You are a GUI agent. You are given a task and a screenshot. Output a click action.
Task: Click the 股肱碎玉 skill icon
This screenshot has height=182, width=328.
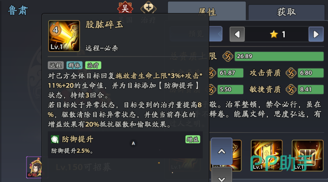64,36
